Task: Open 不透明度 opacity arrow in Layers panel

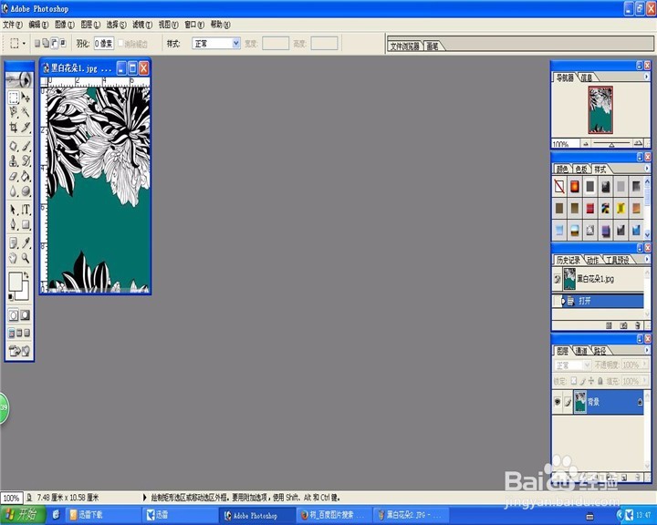Action: [645, 365]
